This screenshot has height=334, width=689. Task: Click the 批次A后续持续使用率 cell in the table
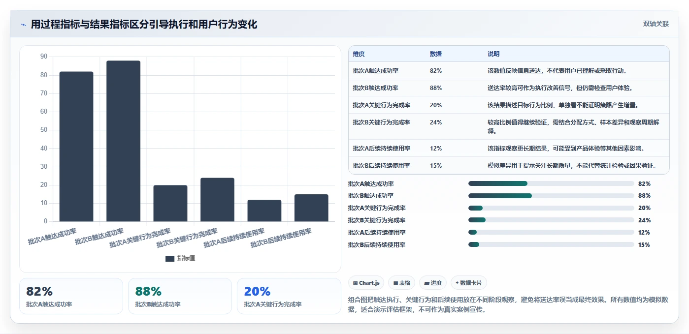tap(382, 149)
